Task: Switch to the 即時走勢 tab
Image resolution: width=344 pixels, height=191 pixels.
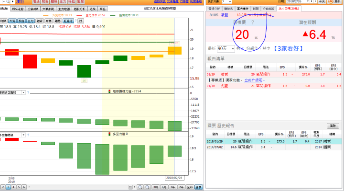Action: pyautogui.click(x=18, y=9)
